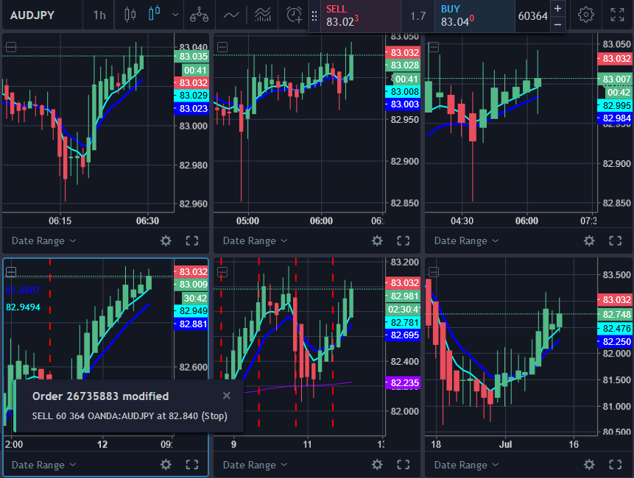Select the bars chart style icon
The width and height of the screenshot is (634, 478).
tap(130, 15)
